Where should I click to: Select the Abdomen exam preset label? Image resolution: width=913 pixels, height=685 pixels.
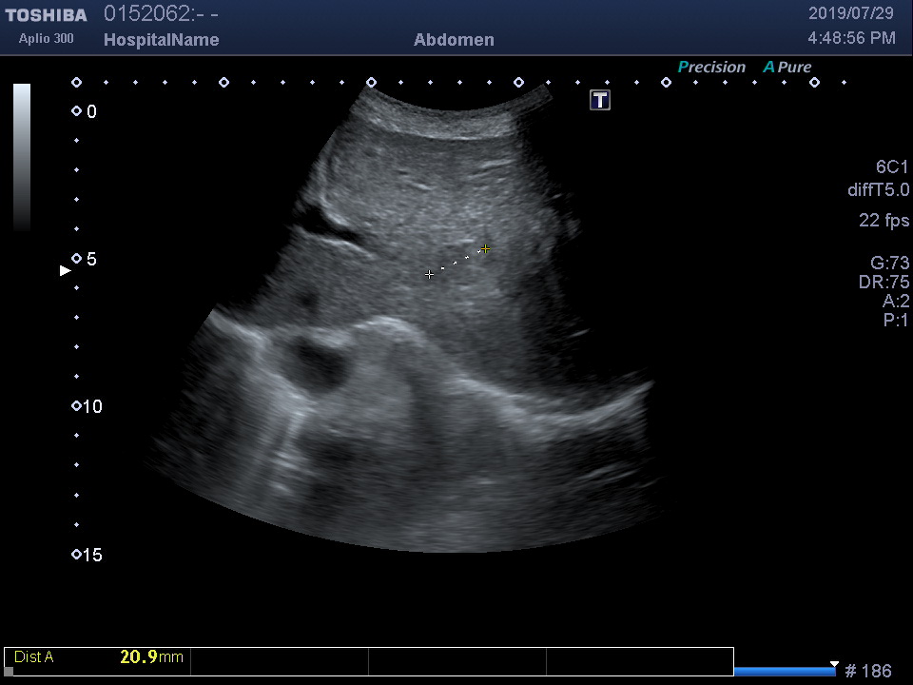pos(454,40)
